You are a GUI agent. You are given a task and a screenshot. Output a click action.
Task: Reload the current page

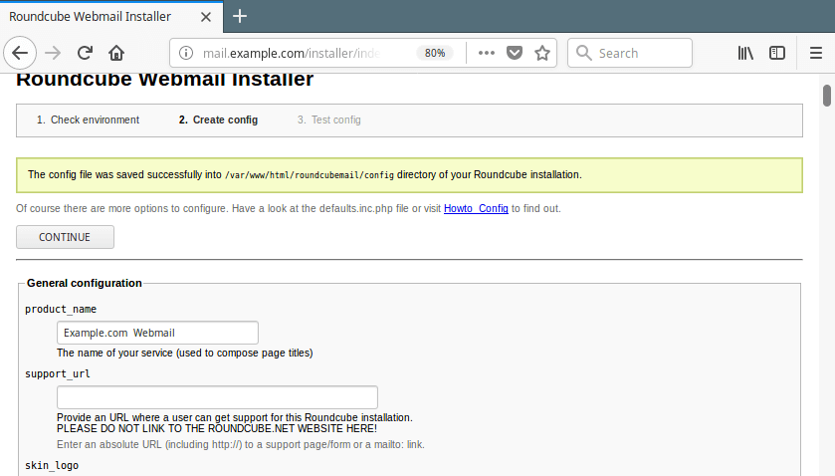coord(86,53)
